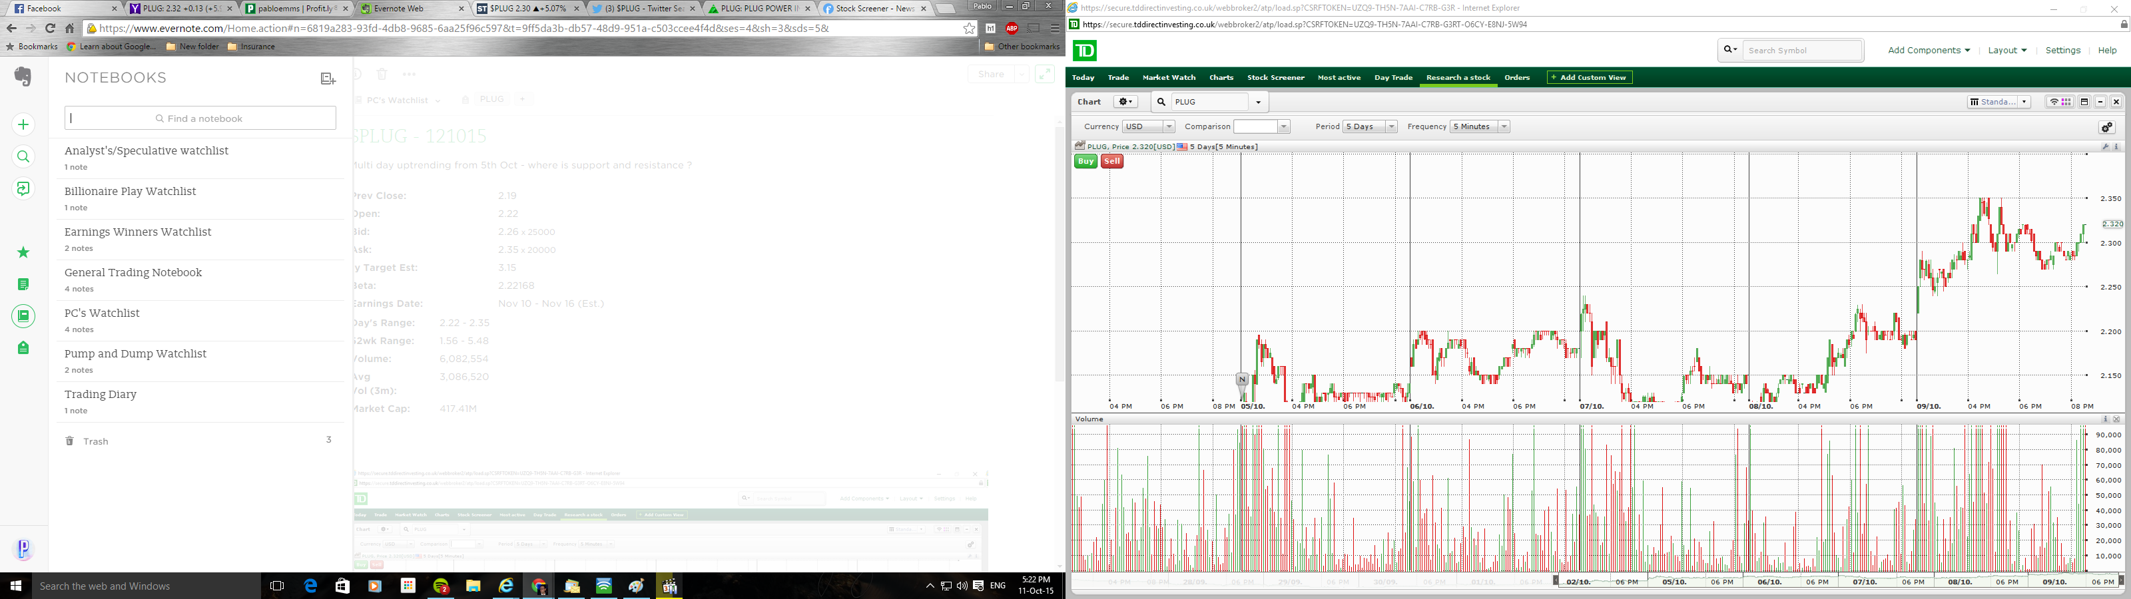Open the selected Notebooks icon in Evernote sidebar
Image resolution: width=2131 pixels, height=599 pixels.
(x=23, y=316)
